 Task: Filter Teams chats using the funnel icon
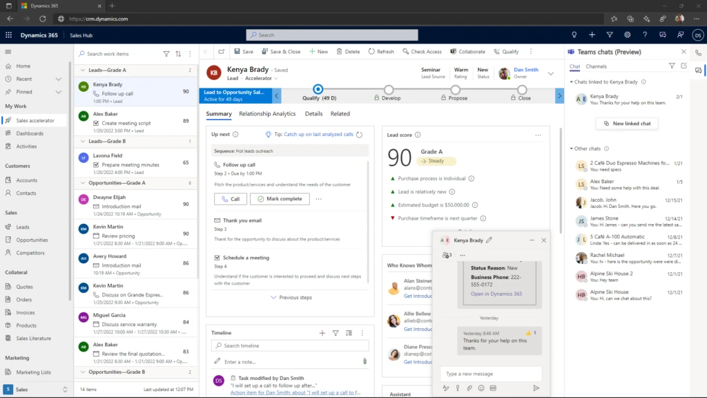671,66
